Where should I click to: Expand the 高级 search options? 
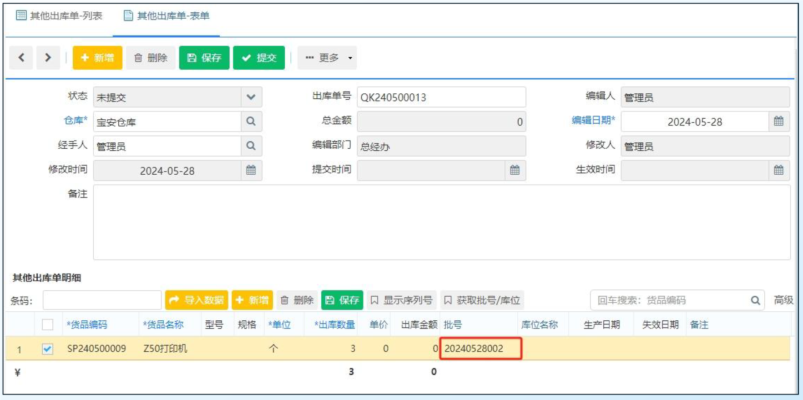coord(783,300)
